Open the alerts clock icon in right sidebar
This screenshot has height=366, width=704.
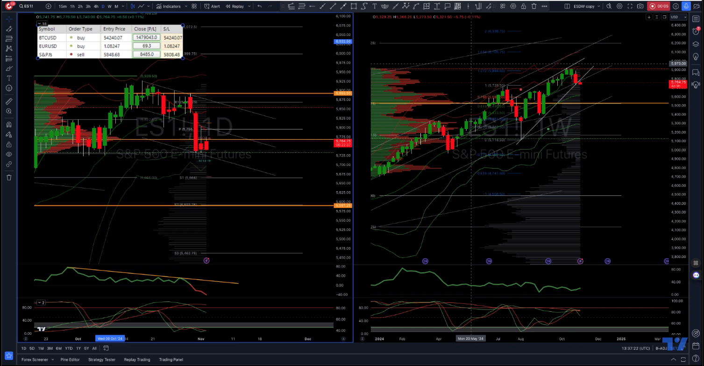(x=696, y=32)
